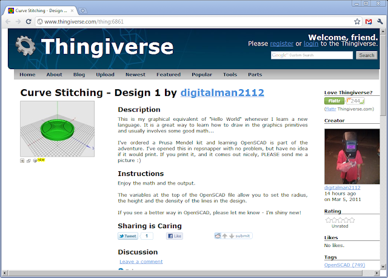Click the text 'on Mar 5, 2011'
The width and height of the screenshot is (388, 278).
pyautogui.click(x=343, y=200)
